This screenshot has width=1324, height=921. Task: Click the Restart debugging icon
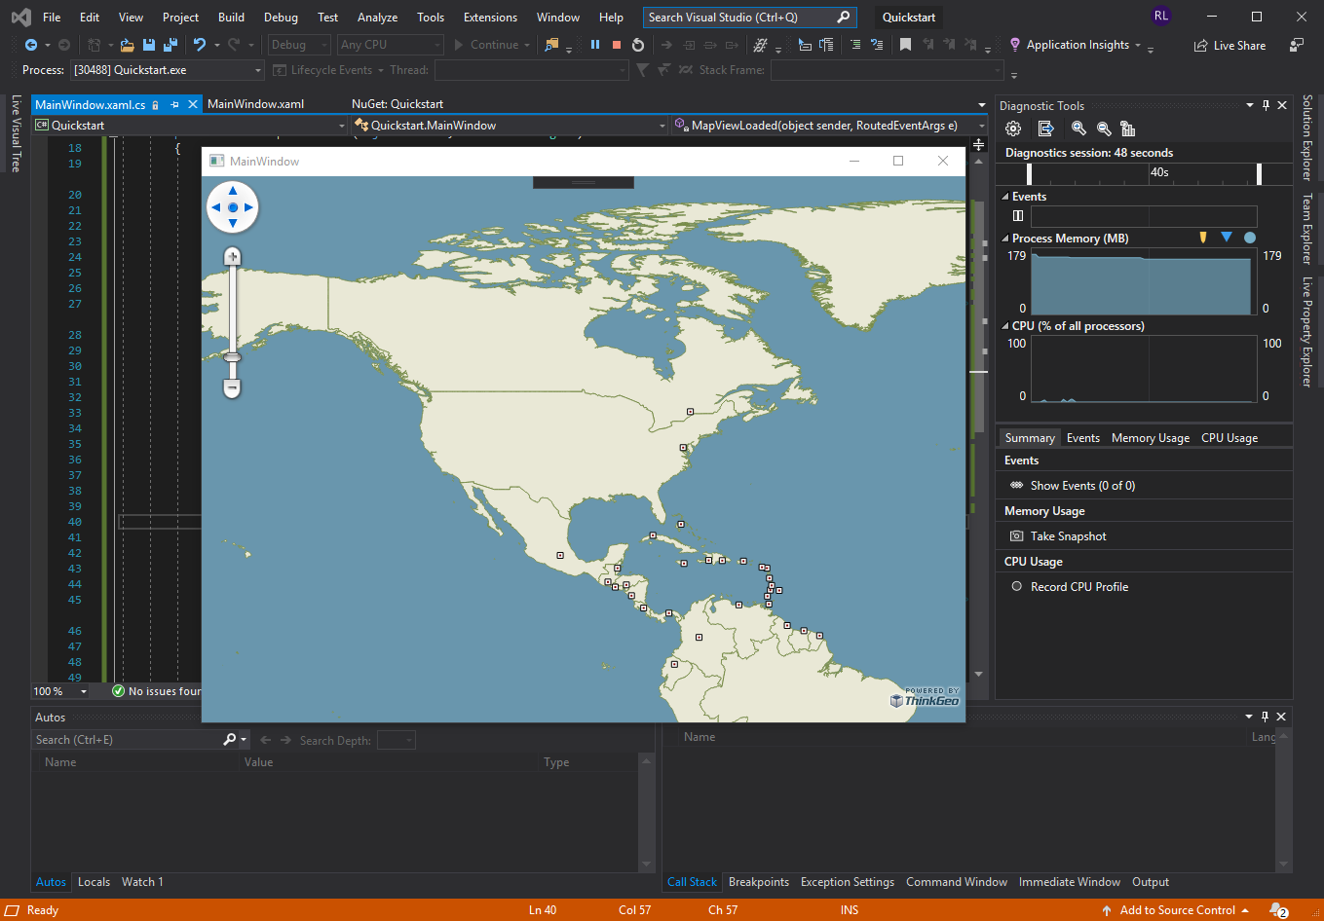pos(638,44)
